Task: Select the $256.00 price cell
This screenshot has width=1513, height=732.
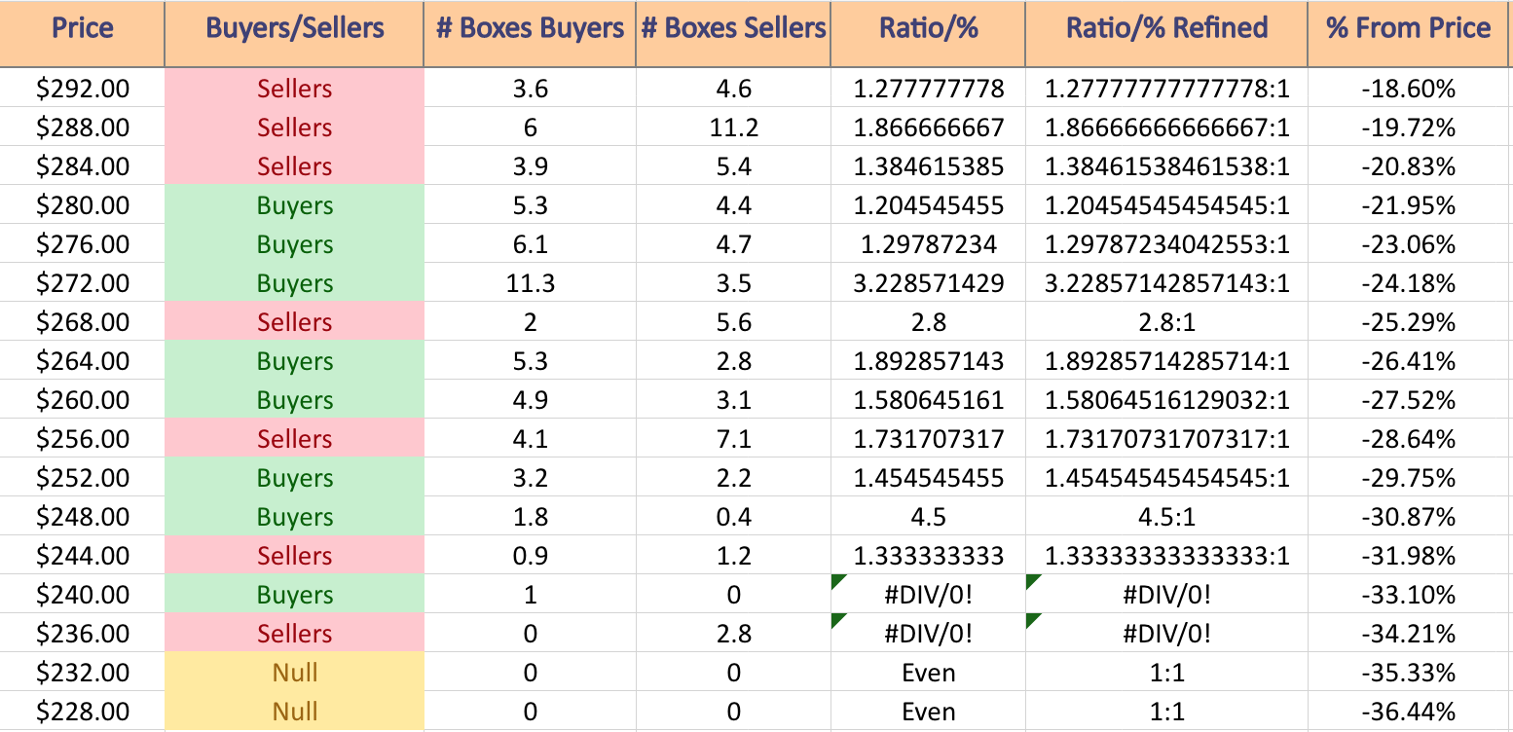Action: [83, 439]
